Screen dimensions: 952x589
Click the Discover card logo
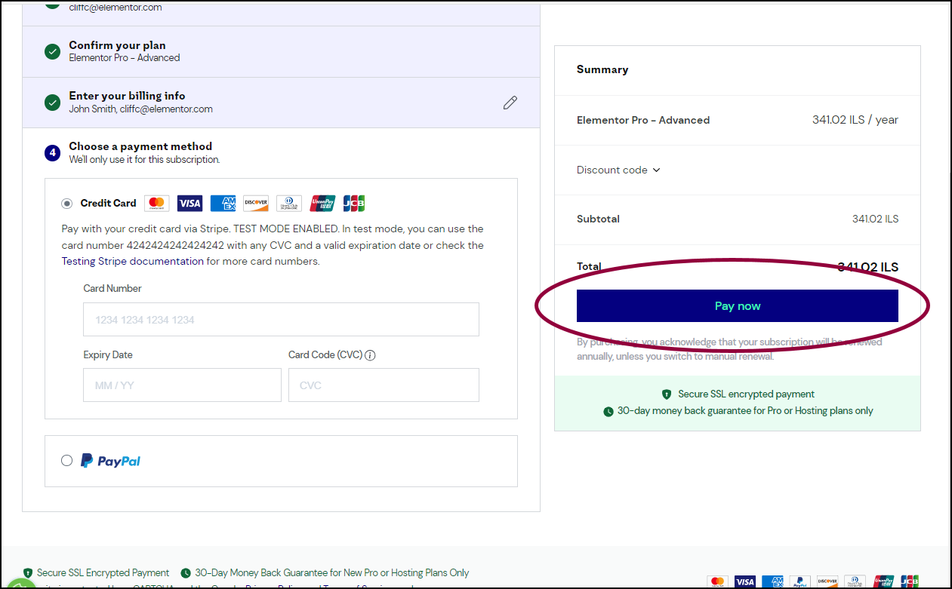pyautogui.click(x=256, y=203)
